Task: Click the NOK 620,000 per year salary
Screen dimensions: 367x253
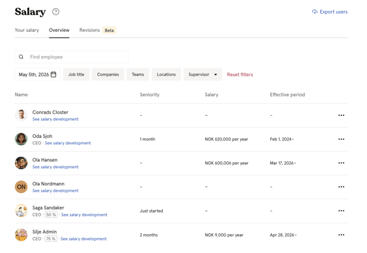Action: [x=226, y=139]
